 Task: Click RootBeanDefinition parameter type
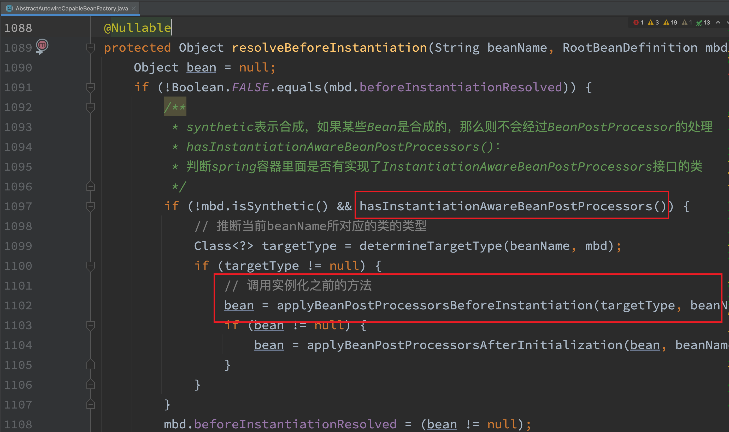[630, 48]
